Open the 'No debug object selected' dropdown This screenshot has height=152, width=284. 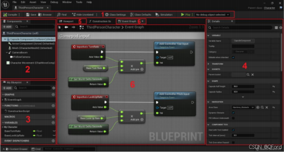pos(212,15)
